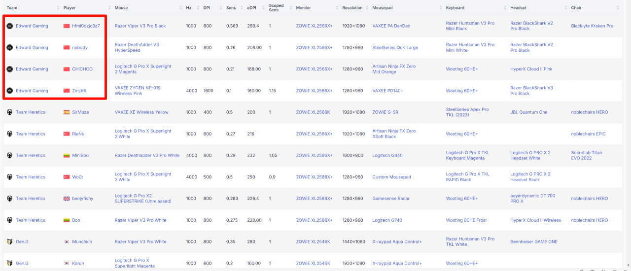Click Spain flag next to SirMaza

pyautogui.click(x=67, y=112)
